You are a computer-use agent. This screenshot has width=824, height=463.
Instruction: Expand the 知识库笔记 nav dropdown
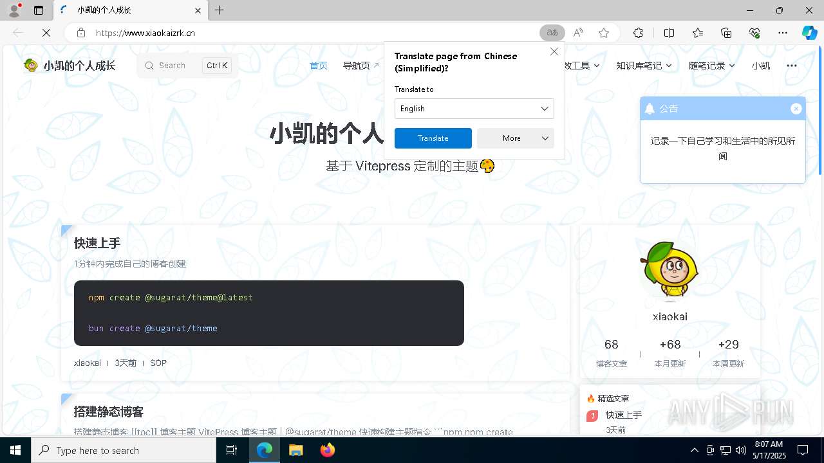point(644,66)
